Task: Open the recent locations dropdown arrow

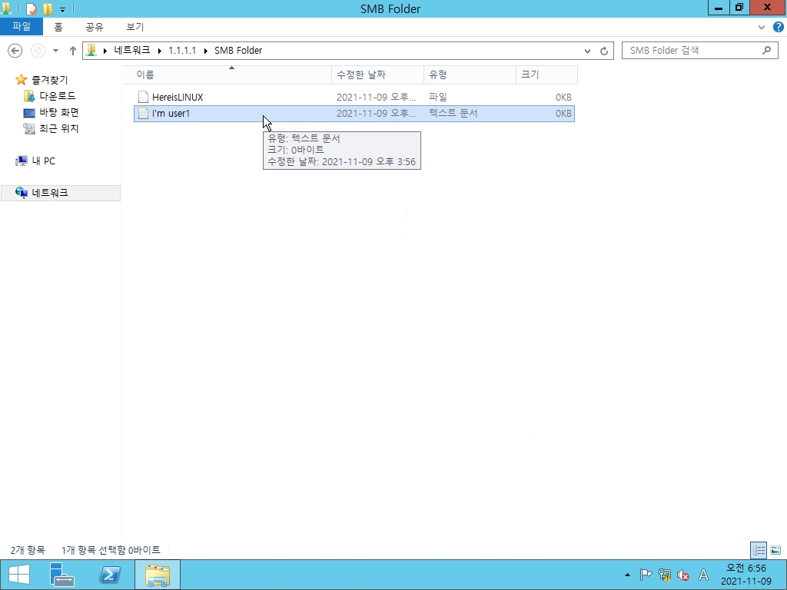Action: (55, 51)
